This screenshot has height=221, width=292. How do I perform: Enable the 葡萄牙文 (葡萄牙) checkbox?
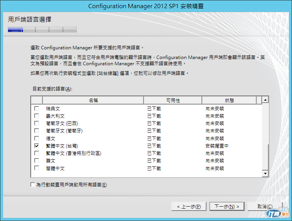37,131
